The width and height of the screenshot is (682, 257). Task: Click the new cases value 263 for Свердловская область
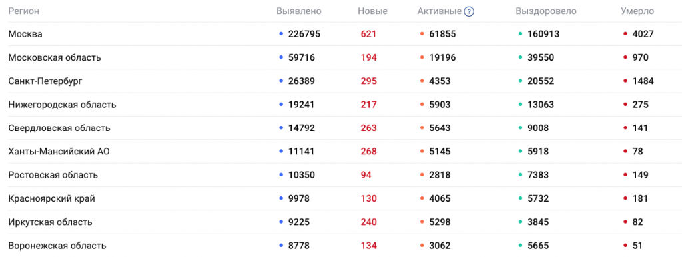[x=369, y=128]
